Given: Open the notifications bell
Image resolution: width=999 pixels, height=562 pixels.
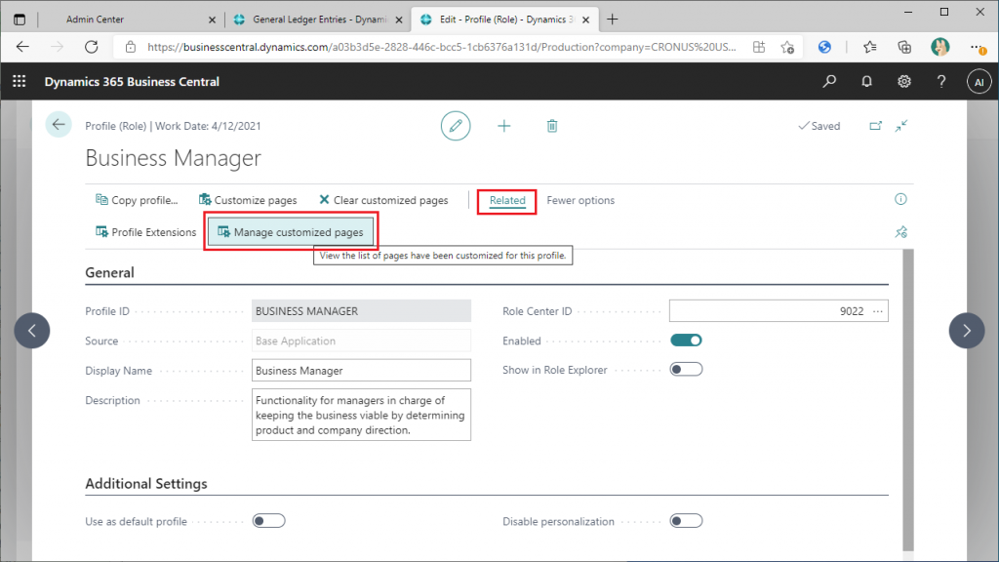Looking at the screenshot, I should point(866,82).
